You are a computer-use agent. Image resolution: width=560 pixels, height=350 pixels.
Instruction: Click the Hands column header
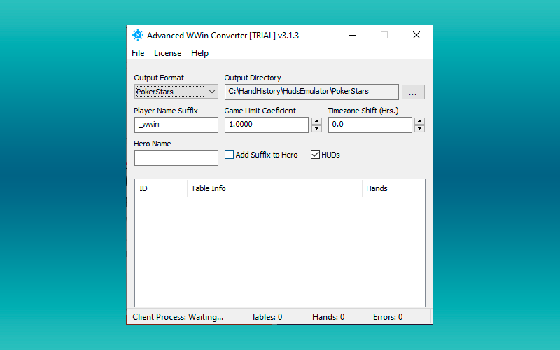pos(384,188)
